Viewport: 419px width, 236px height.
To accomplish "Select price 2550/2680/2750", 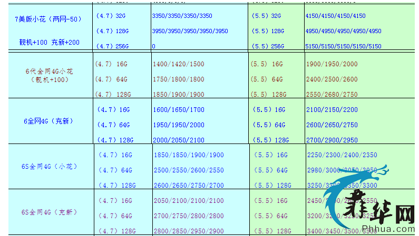I will 332,95.
